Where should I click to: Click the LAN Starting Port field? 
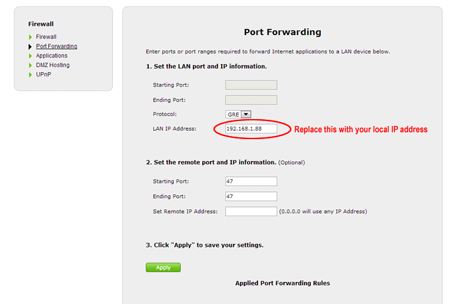click(x=251, y=85)
